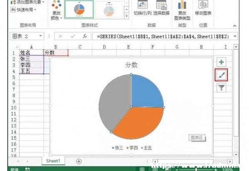The image size is (249, 171).
Task: Expand the chart styles gallery
Action: pyautogui.click(x=127, y=16)
